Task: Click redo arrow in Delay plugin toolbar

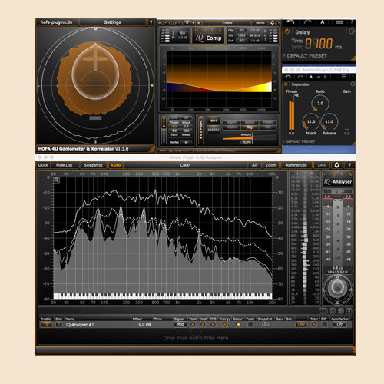Action: click(308, 22)
